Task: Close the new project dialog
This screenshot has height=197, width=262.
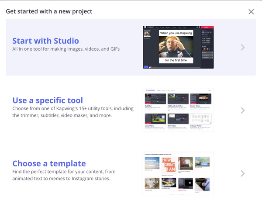Action: (251, 12)
